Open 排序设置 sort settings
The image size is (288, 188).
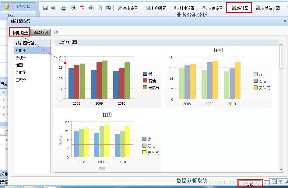click(184, 8)
